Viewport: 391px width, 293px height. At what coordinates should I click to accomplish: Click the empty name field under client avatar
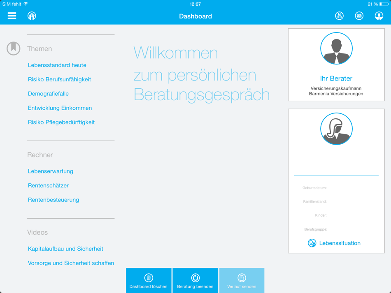pos(336,171)
